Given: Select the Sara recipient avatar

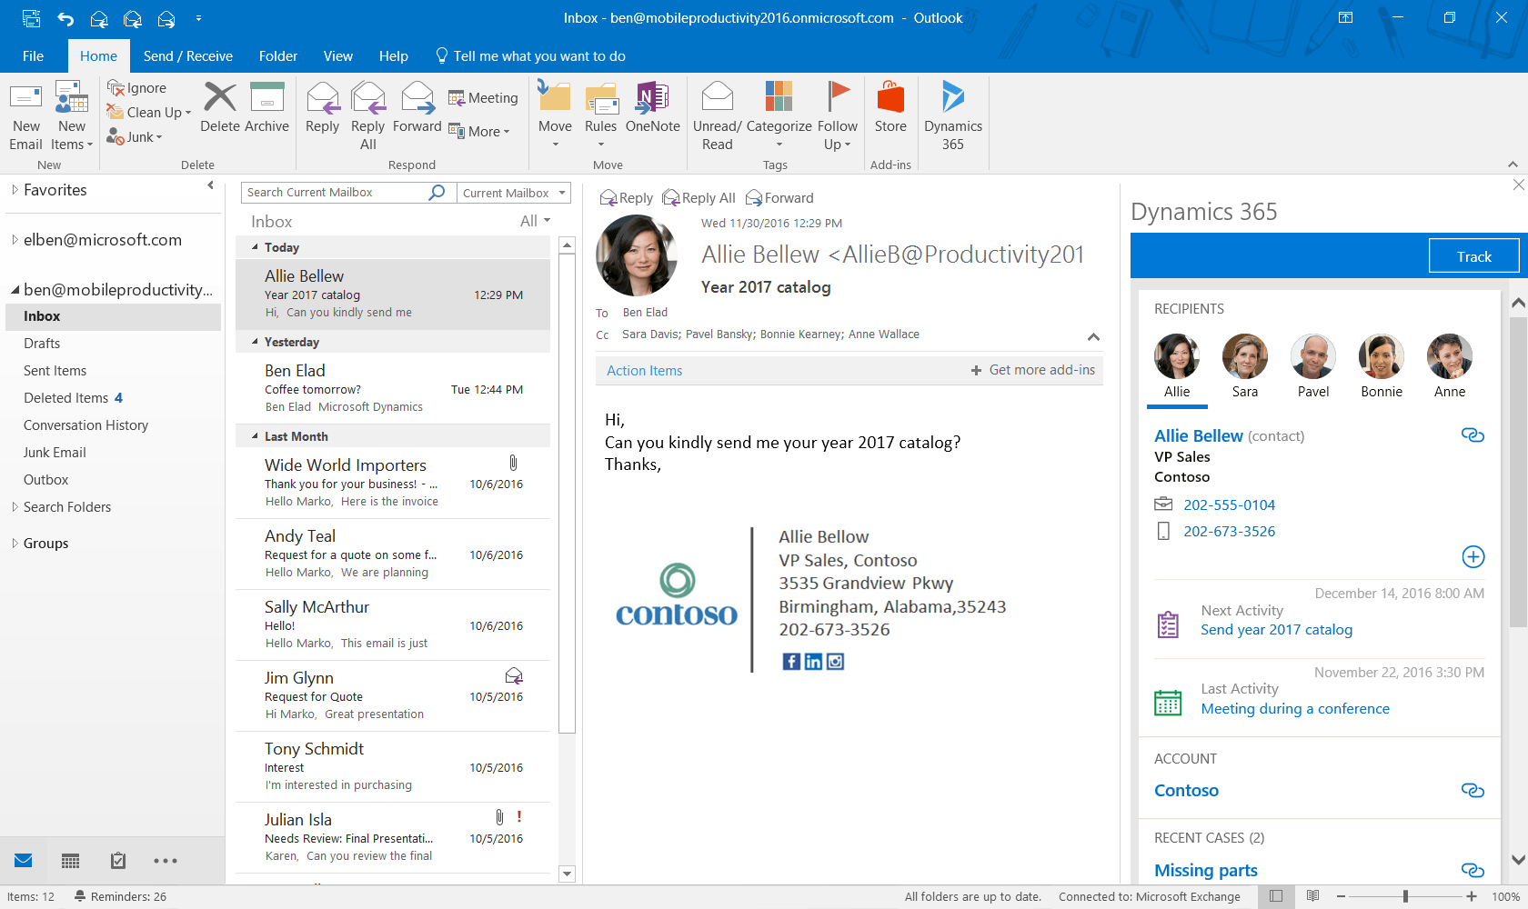Looking at the screenshot, I should pyautogui.click(x=1245, y=356).
